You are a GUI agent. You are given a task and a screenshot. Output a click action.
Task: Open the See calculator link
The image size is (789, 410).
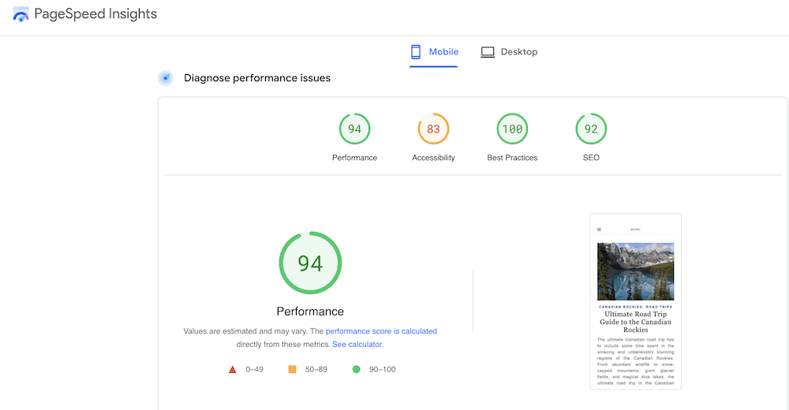(x=357, y=344)
